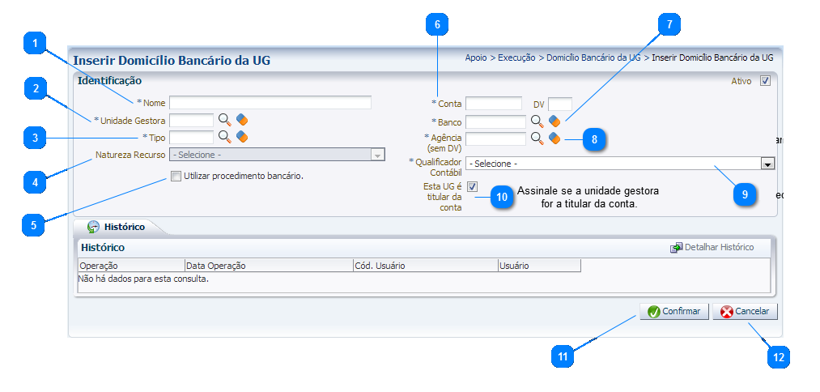Focus the Conta input field
The image size is (820, 392).
(x=493, y=104)
